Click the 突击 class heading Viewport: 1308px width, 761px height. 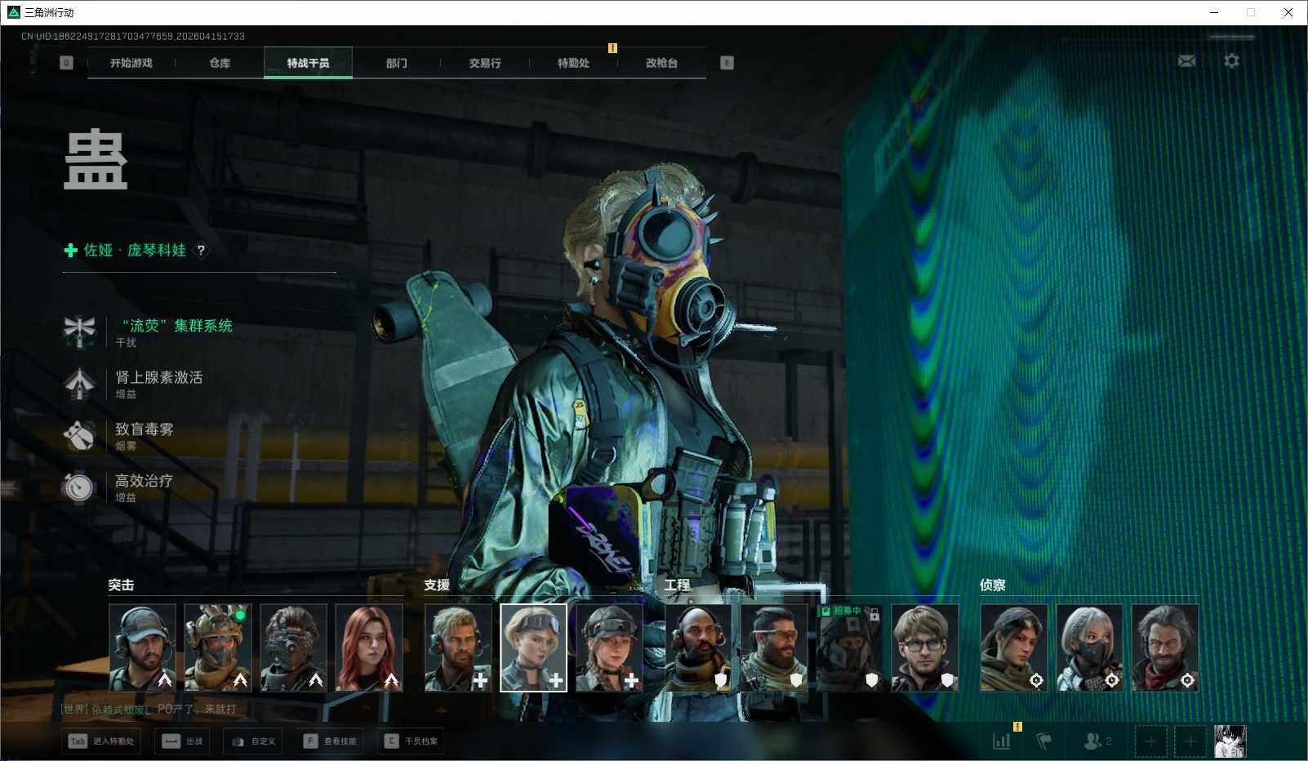[121, 585]
